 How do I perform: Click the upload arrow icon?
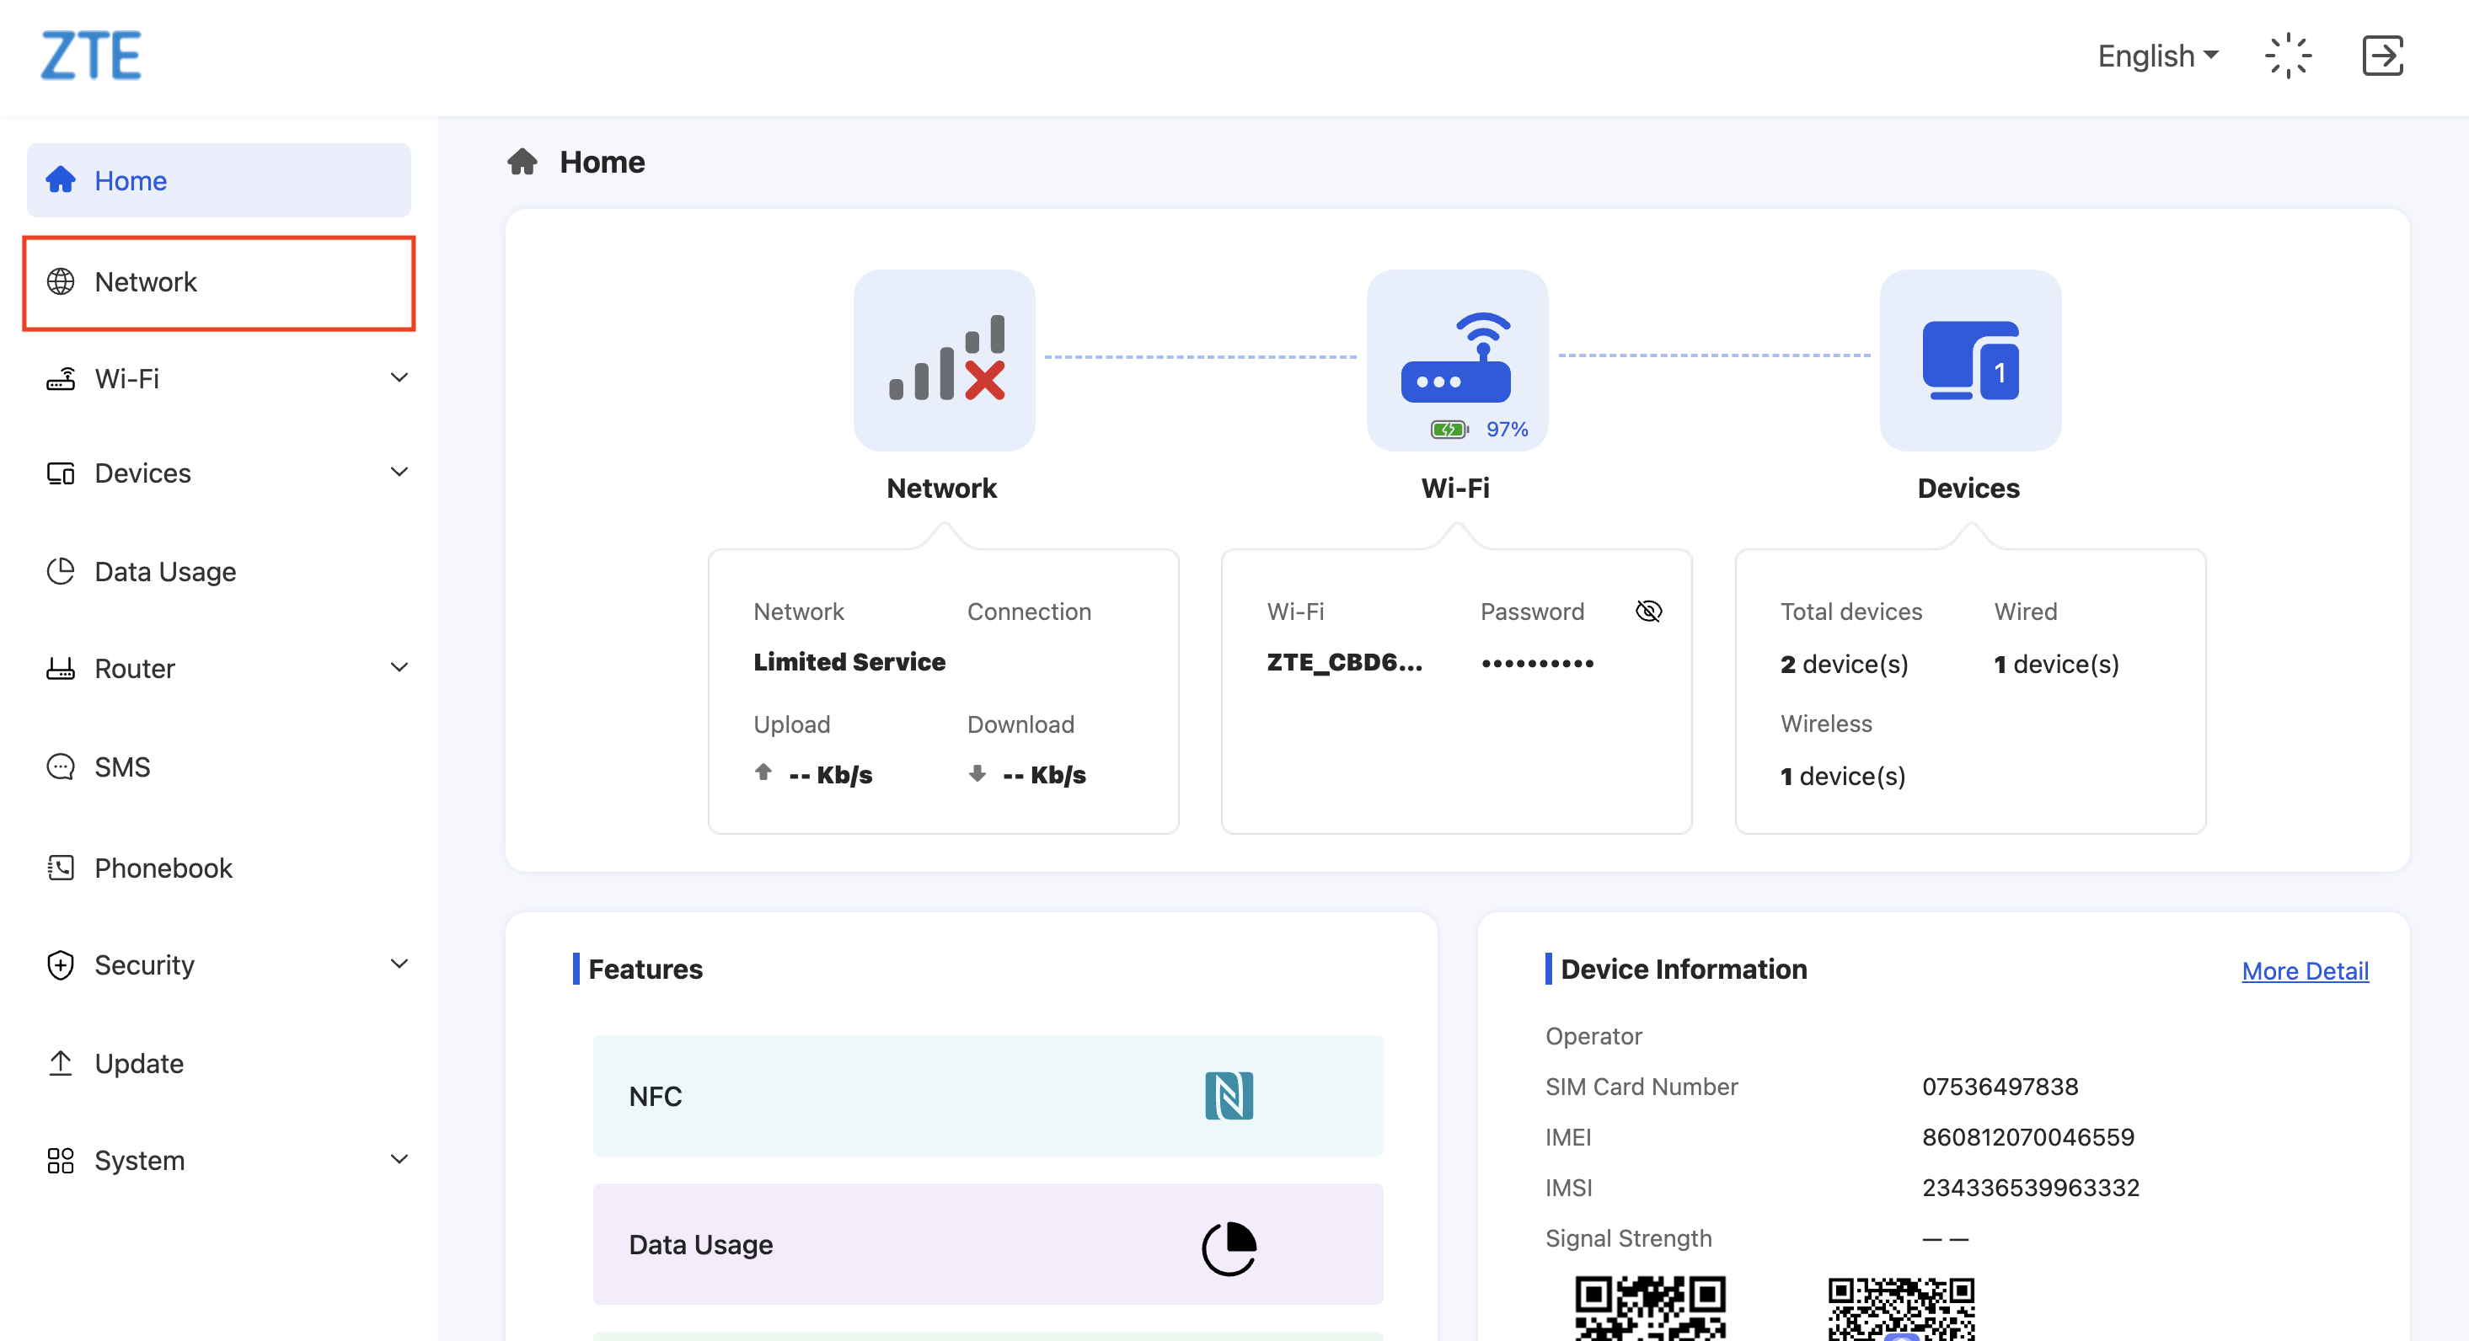point(763,772)
